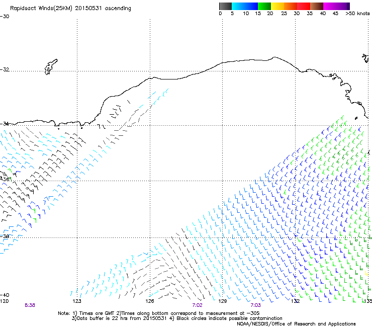Click the purple '8:38' swath time label
Screen dimensions: 372x327
click(x=30, y=305)
